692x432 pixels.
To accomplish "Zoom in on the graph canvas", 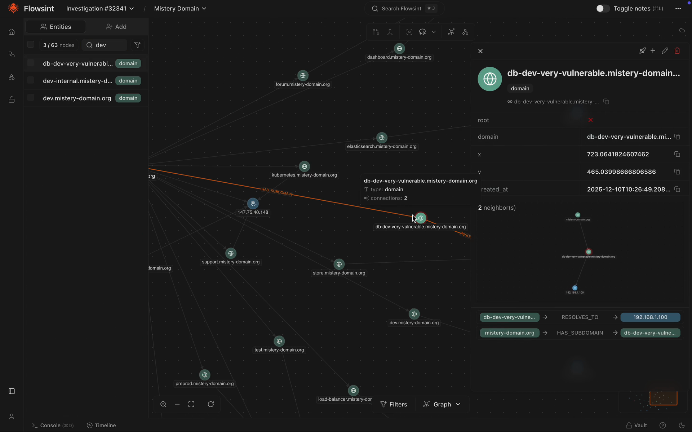I will click(163, 404).
